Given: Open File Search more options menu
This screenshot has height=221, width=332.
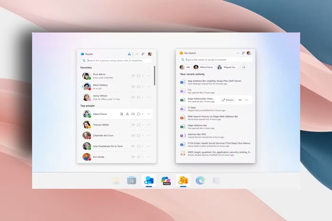Looking at the screenshot, I should (x=238, y=53).
